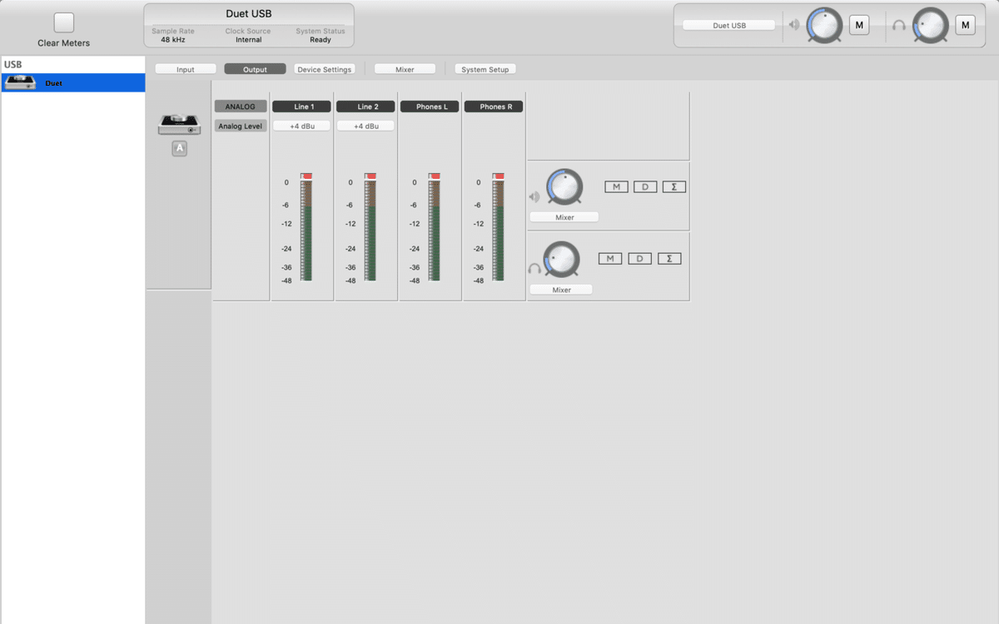Click the Duet USB title text
This screenshot has width=999, height=624.
[249, 14]
